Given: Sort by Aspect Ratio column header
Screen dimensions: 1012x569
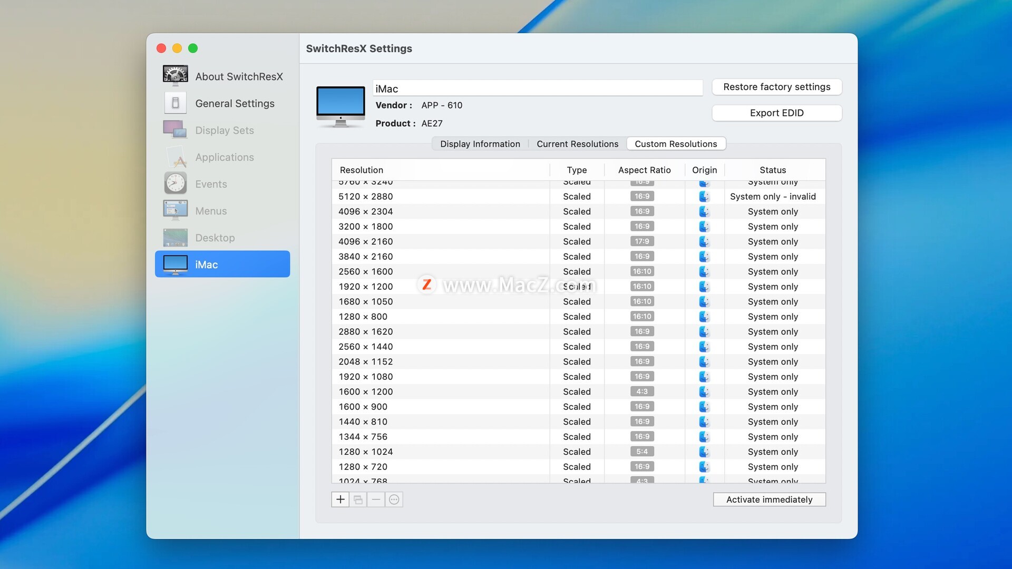Looking at the screenshot, I should (x=644, y=170).
